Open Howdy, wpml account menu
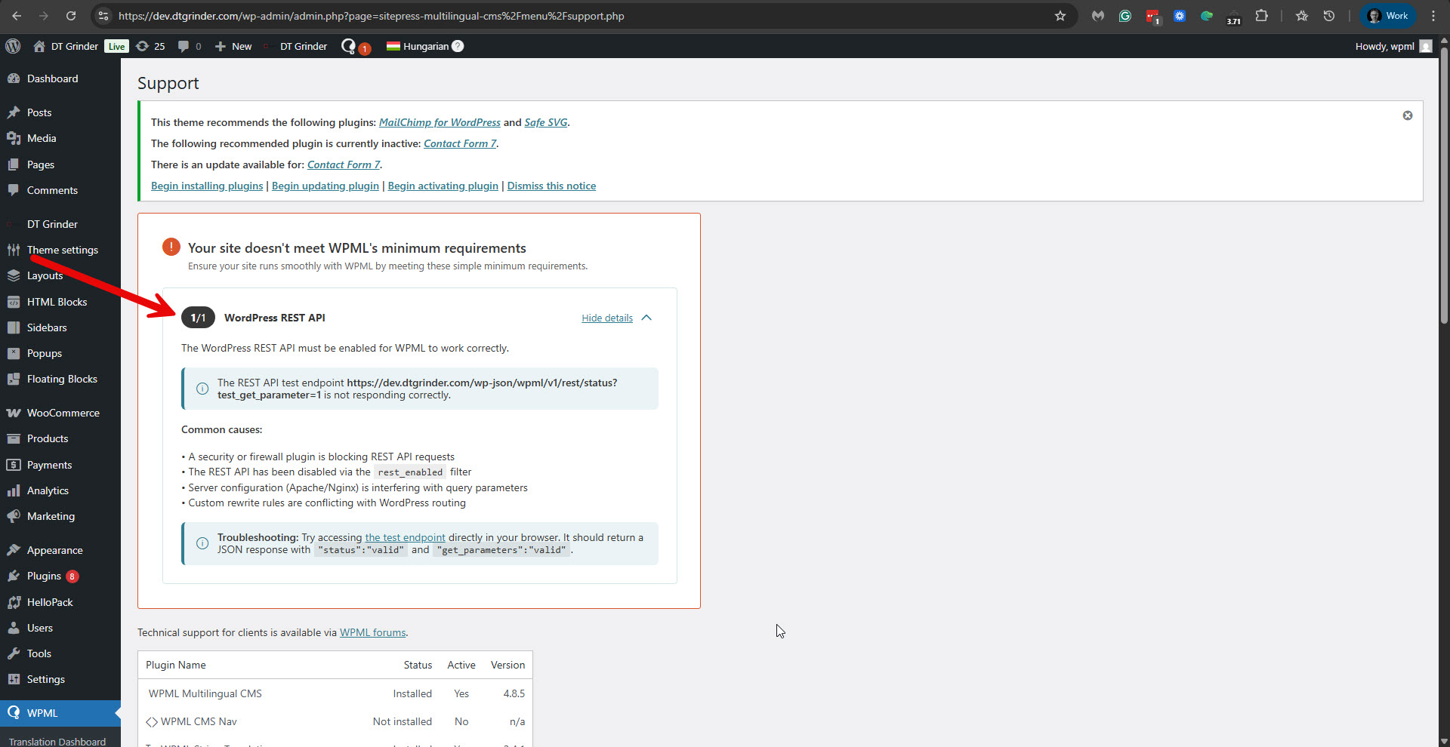 [1393, 46]
